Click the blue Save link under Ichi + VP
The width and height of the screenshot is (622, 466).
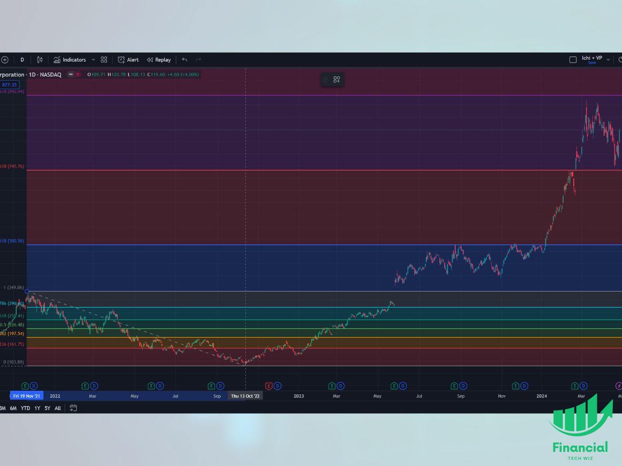tap(592, 63)
